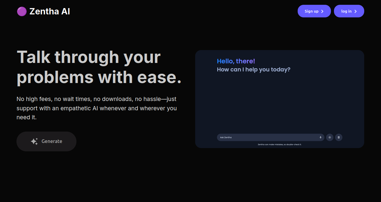Click the chevron arrow inside Sign up

pyautogui.click(x=322, y=11)
